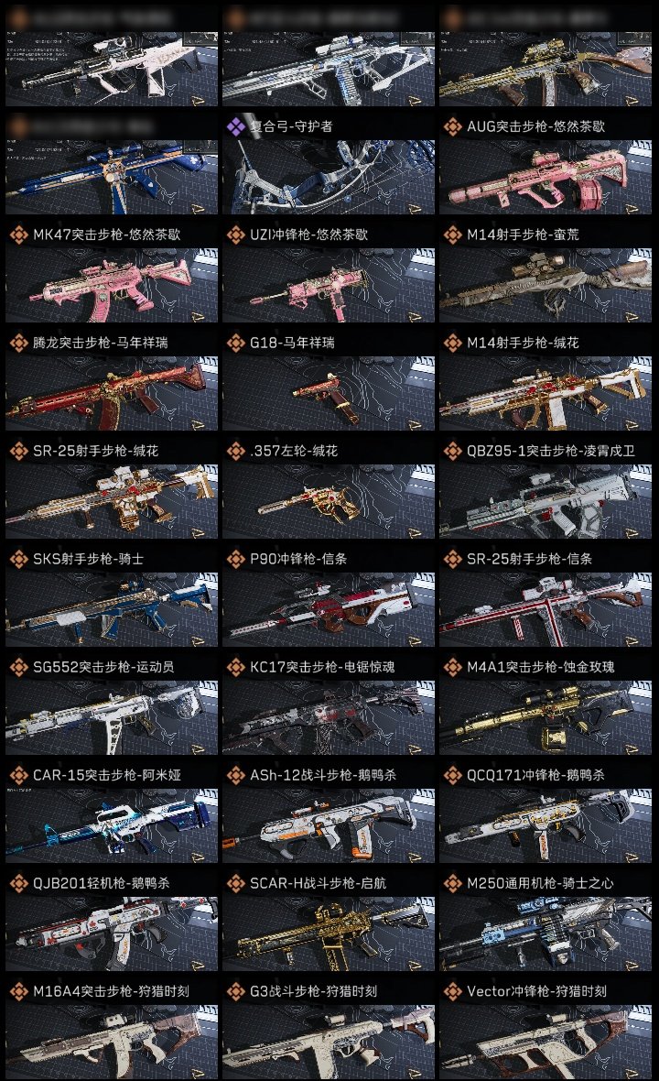Screen dimensions: 659x1081
Task: Click the orange rarity icon beside SKS射手步枪-骑士
Action: pyautogui.click(x=18, y=559)
